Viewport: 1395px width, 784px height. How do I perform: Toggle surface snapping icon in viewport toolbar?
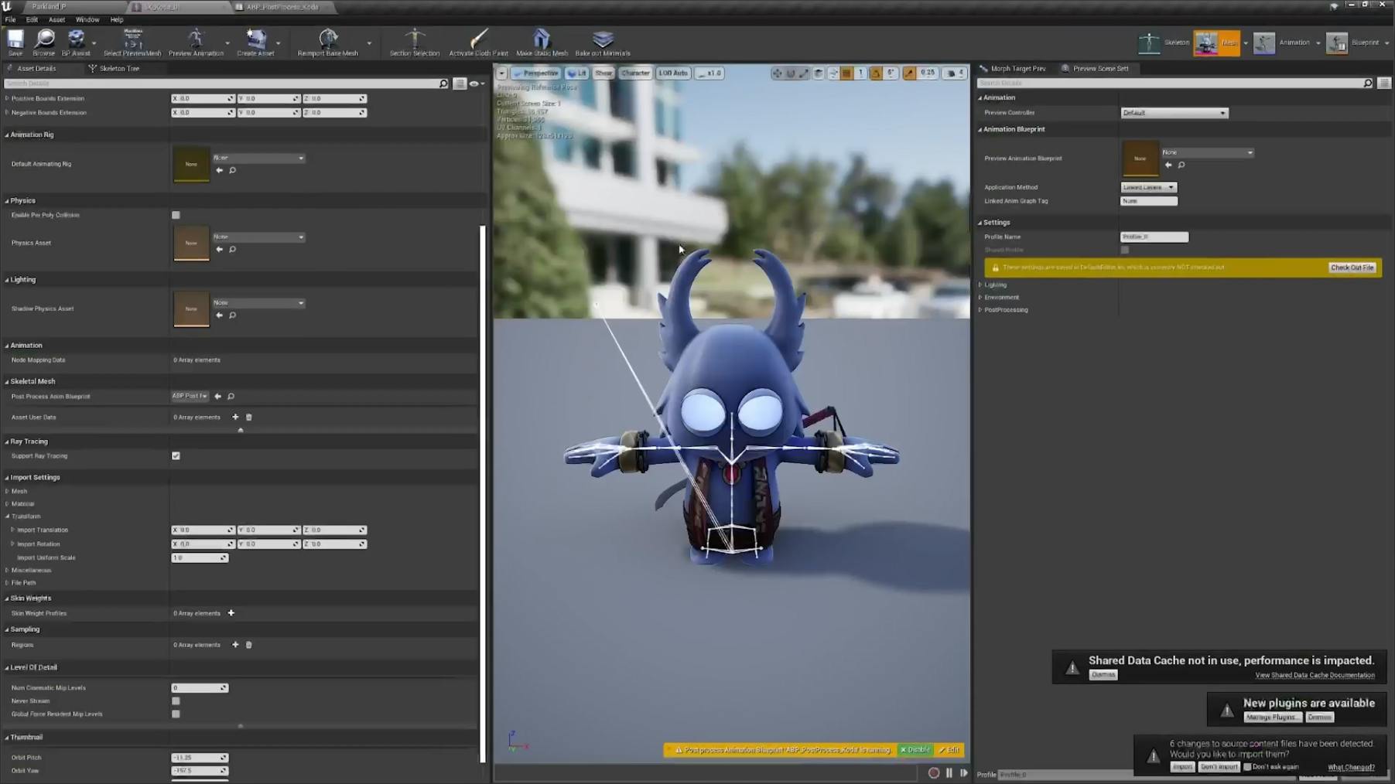point(833,73)
